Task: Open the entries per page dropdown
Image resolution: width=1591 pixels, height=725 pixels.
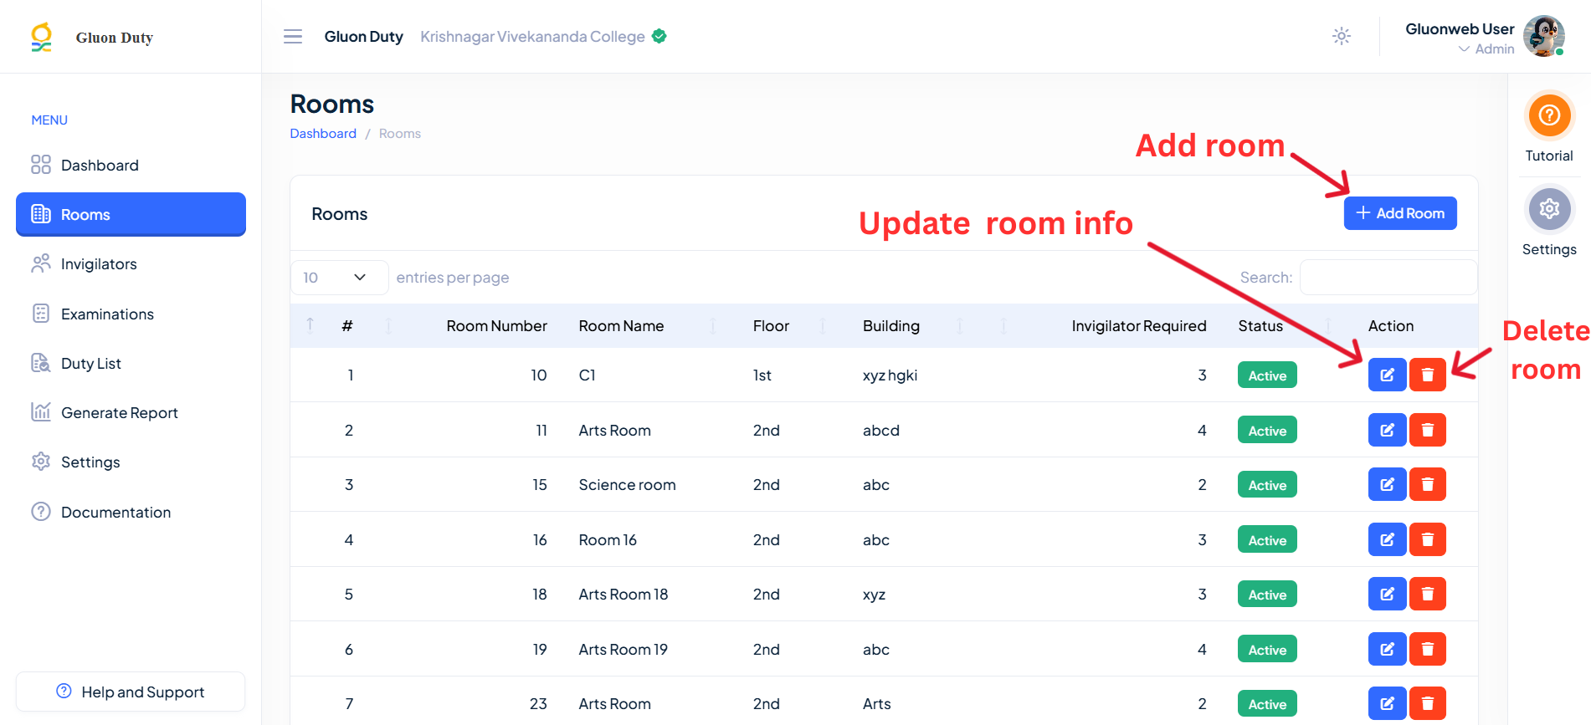Action: [339, 278]
